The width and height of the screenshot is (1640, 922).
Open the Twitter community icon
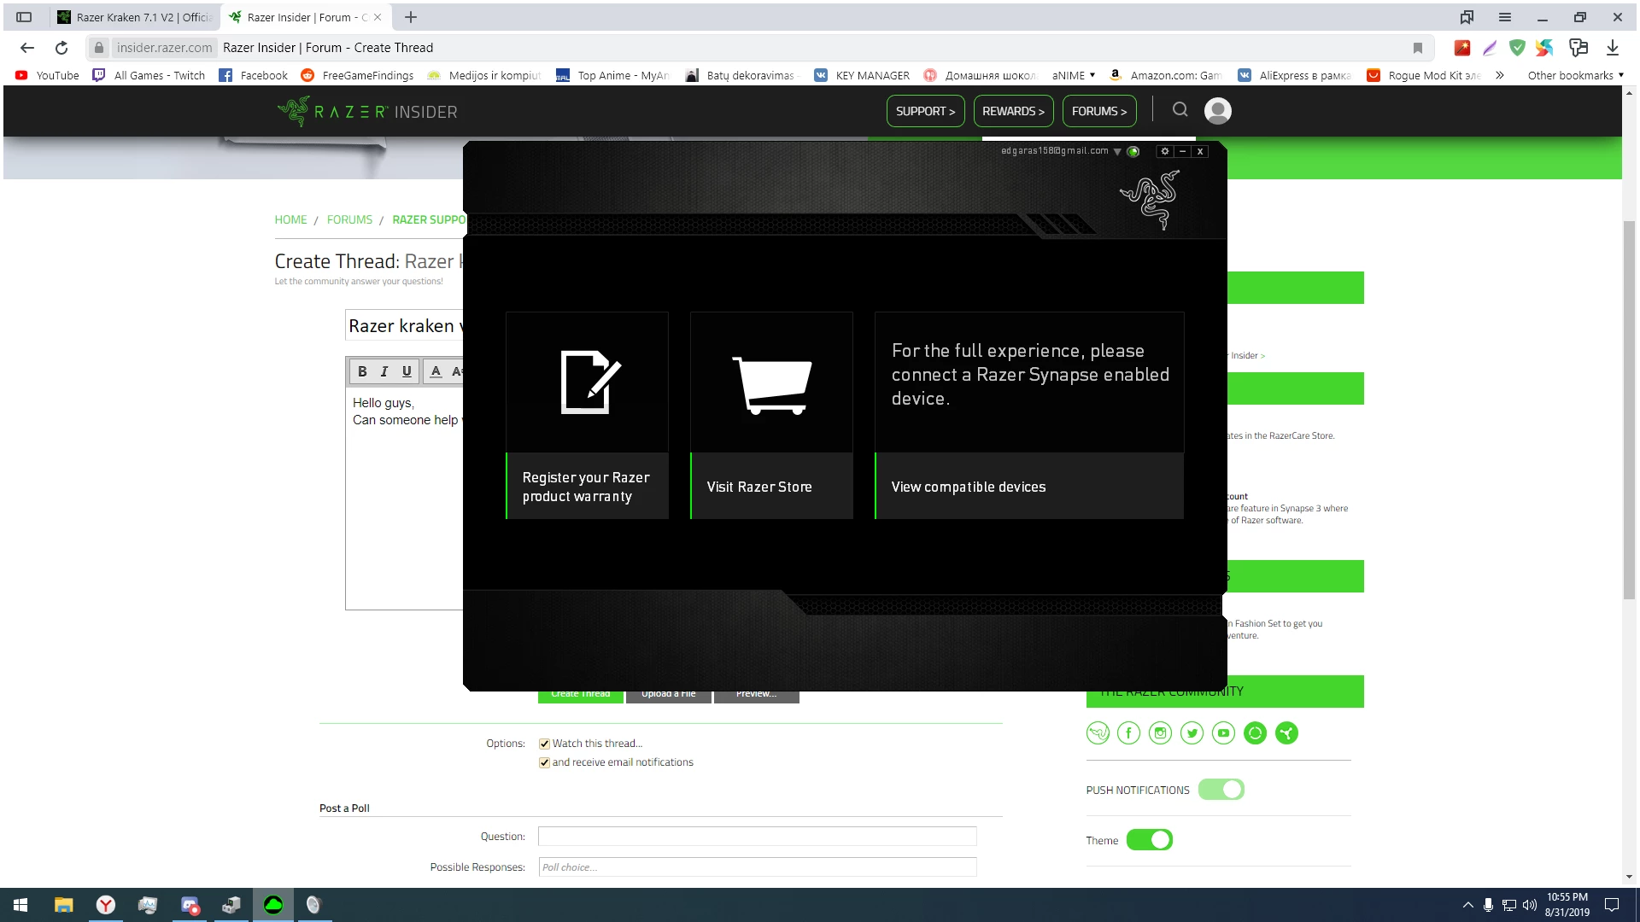(x=1192, y=732)
